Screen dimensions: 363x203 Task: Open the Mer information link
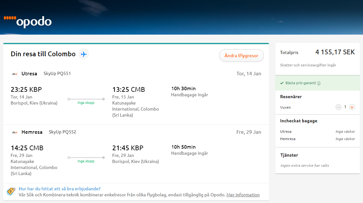pos(243,195)
